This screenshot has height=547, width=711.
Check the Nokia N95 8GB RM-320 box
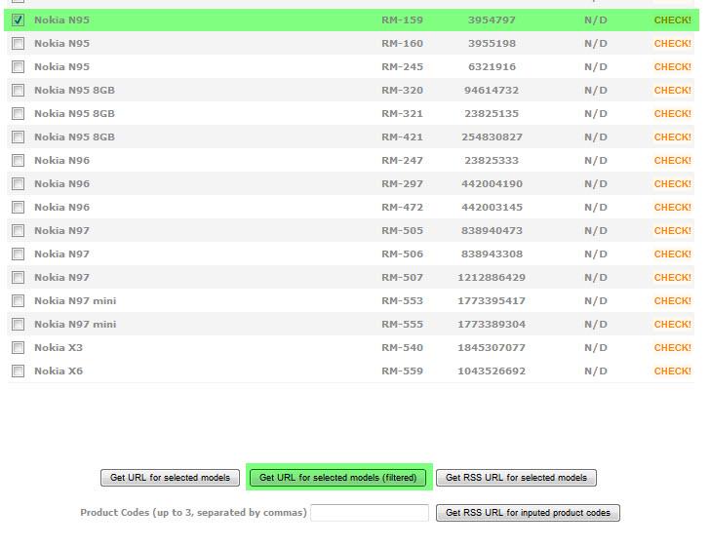point(19,90)
